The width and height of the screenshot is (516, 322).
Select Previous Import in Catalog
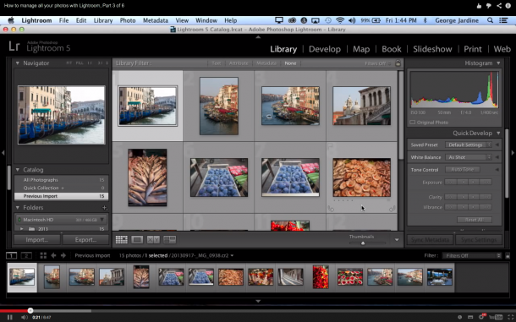point(61,196)
